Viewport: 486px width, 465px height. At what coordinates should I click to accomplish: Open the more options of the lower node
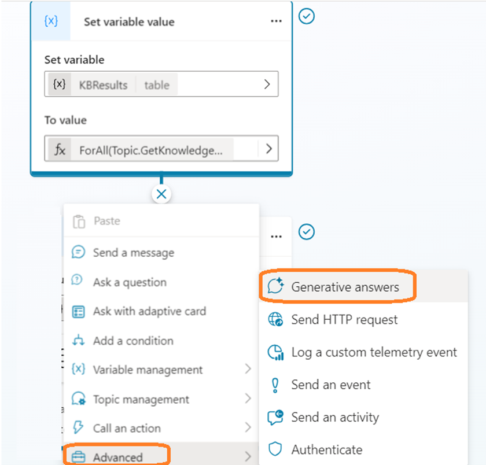pyautogui.click(x=276, y=237)
